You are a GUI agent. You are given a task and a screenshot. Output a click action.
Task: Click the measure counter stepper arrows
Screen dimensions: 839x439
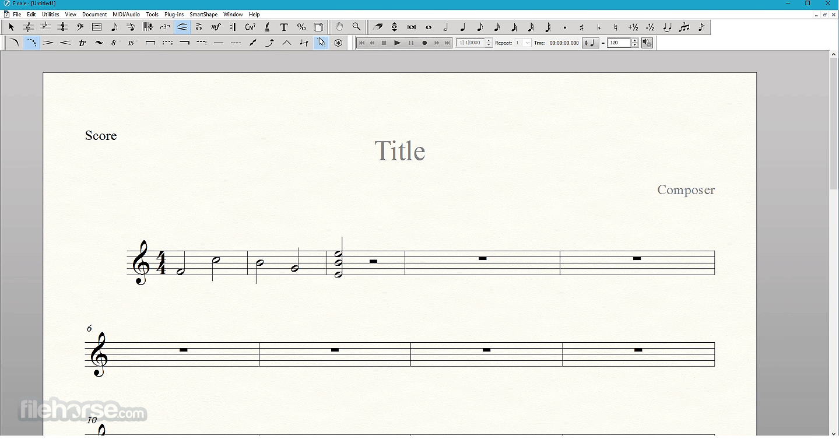489,43
